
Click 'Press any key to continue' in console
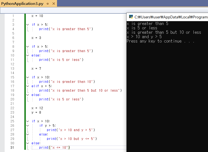[161, 41]
